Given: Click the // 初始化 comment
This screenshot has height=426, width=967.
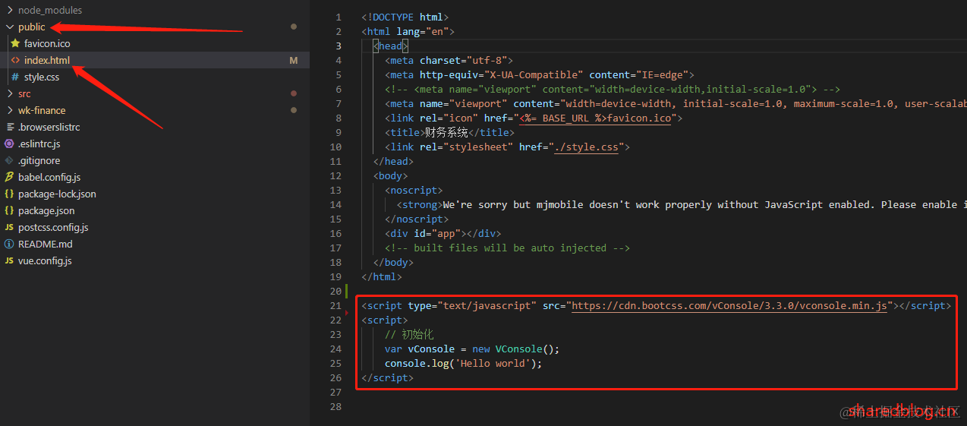Looking at the screenshot, I should 409,335.
